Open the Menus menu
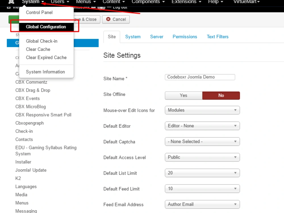 tap(86, 2)
